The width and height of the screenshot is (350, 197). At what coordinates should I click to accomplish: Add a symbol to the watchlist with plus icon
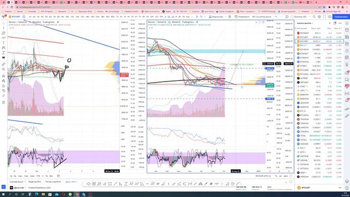(x=329, y=23)
